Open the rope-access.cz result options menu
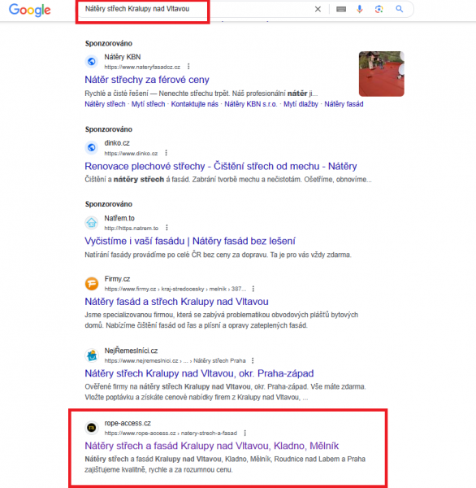The width and height of the screenshot is (476, 488). coord(245,433)
